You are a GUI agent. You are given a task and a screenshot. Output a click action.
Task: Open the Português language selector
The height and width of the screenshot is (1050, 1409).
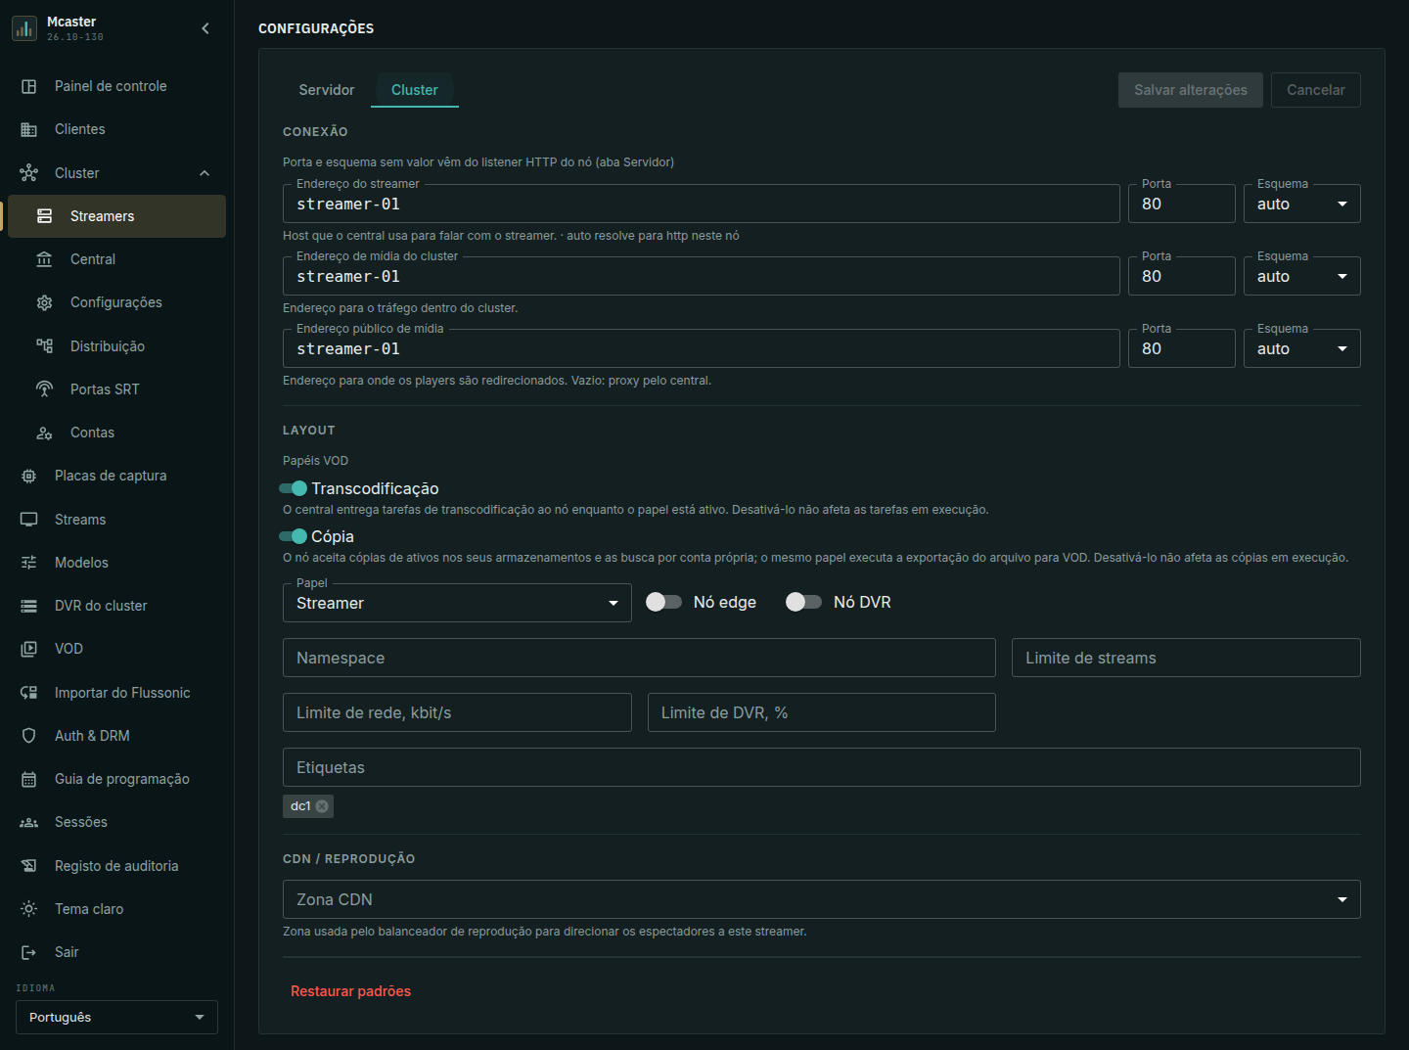(116, 1017)
